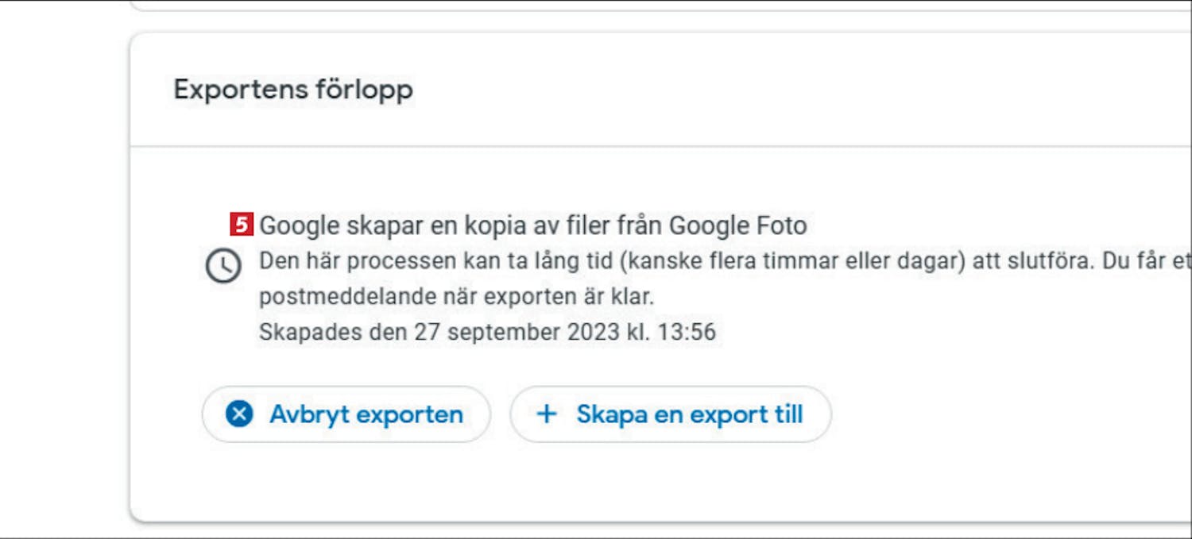Click the Den här processen description line

point(725,263)
